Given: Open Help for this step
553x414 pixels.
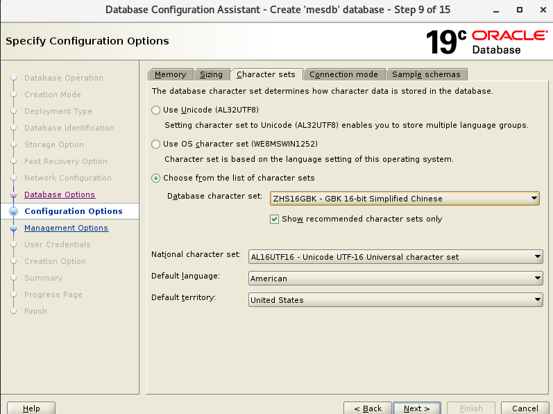Looking at the screenshot, I should (x=31, y=408).
